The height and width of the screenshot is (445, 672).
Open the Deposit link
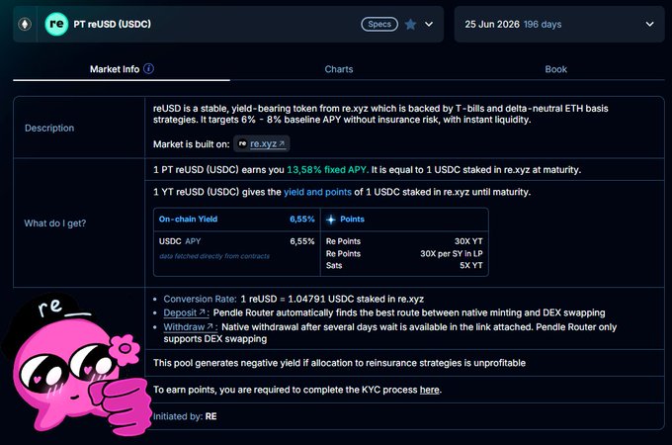(x=185, y=312)
